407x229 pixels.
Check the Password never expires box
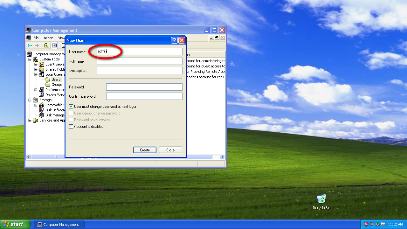pyautogui.click(x=71, y=120)
